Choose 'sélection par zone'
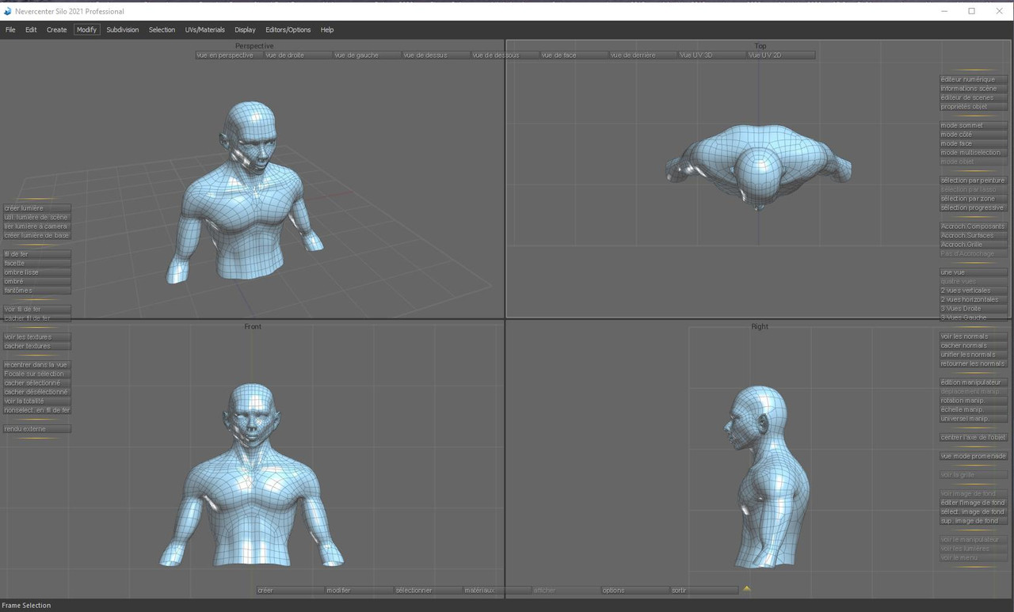The height and width of the screenshot is (612, 1014). pos(974,199)
